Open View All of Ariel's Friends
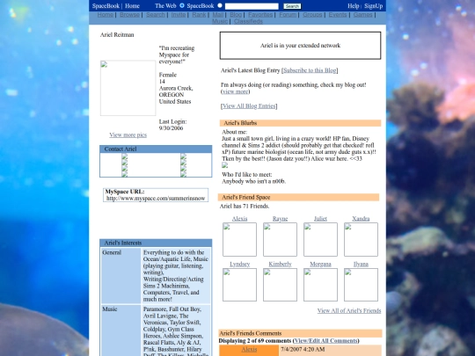 pyautogui.click(x=349, y=310)
